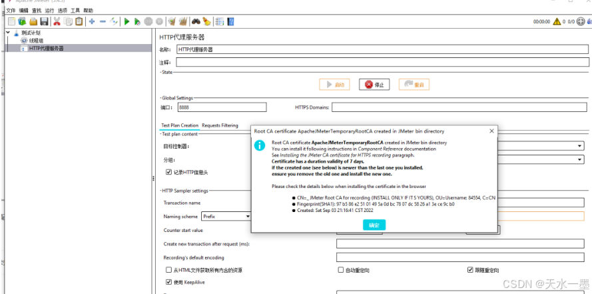The image size is (592, 294).
Task: Close the Root CA certificate dialog
Action: pyautogui.click(x=491, y=131)
